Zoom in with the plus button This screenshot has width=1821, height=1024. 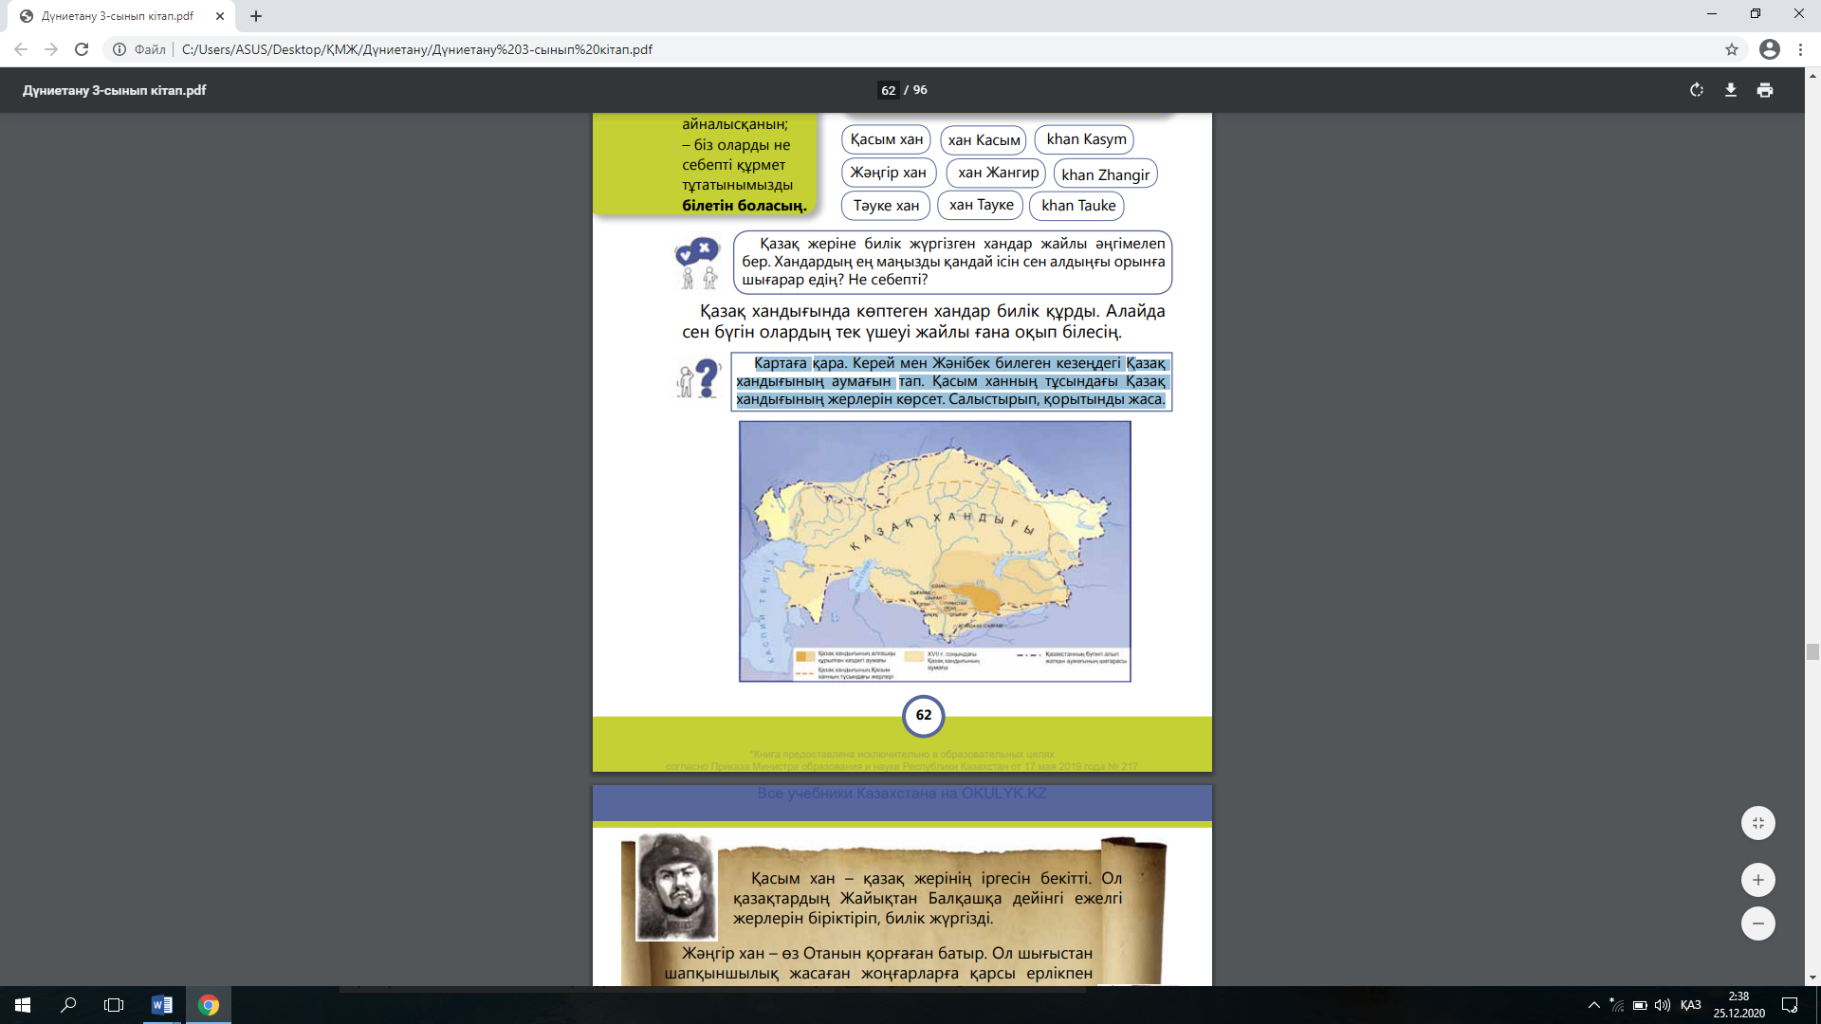[1757, 880]
